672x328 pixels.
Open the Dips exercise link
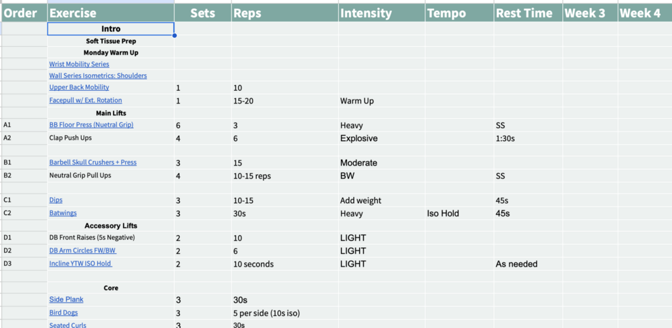(55, 200)
